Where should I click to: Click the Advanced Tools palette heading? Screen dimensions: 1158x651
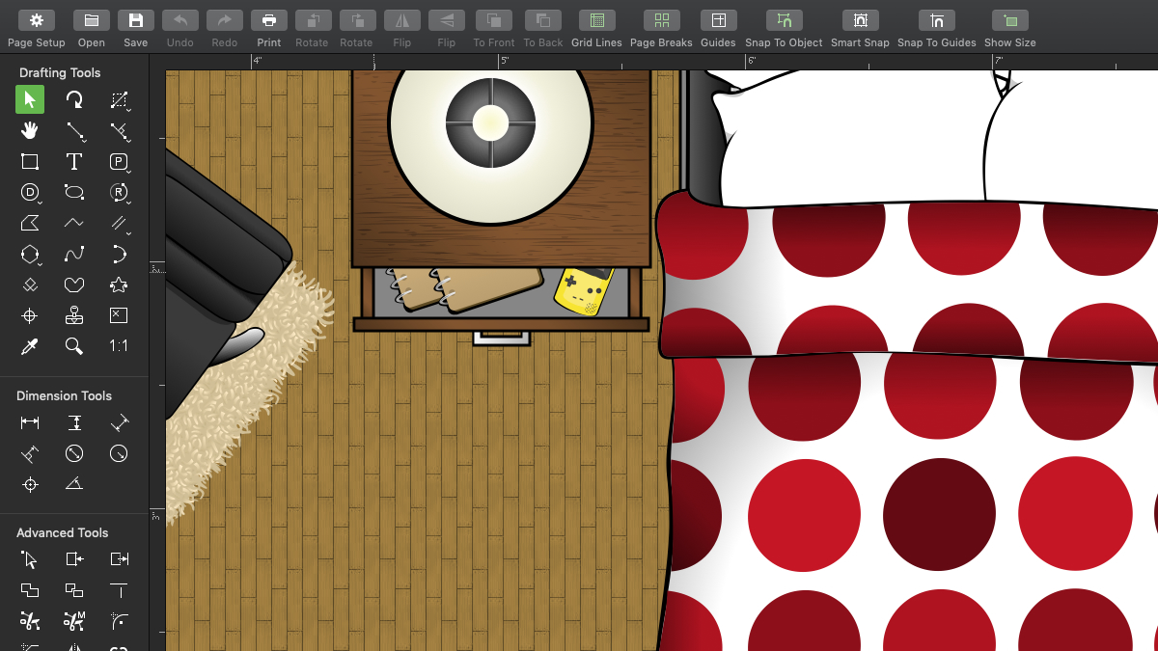62,532
